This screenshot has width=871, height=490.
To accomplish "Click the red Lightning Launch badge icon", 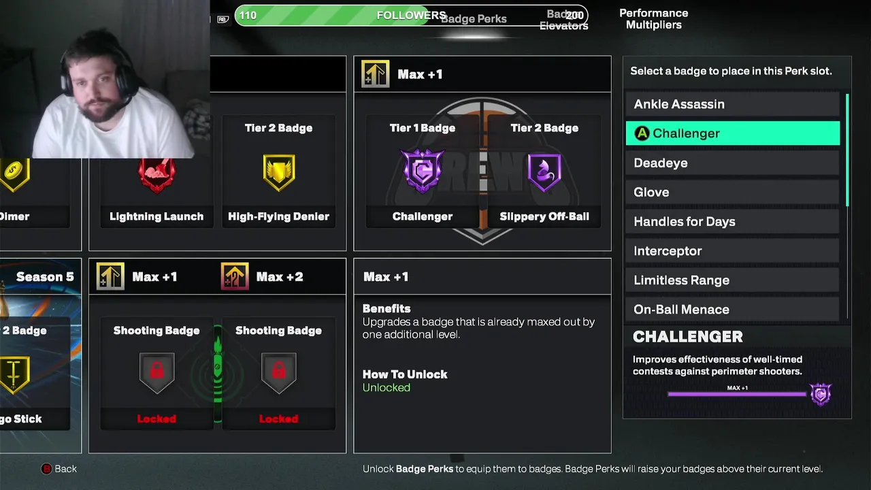I will pyautogui.click(x=157, y=174).
